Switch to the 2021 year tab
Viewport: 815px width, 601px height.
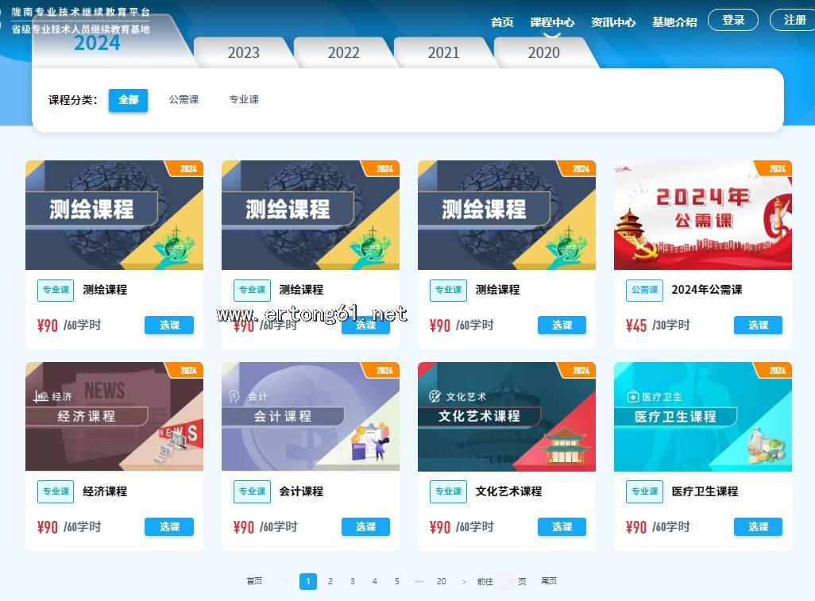[443, 53]
